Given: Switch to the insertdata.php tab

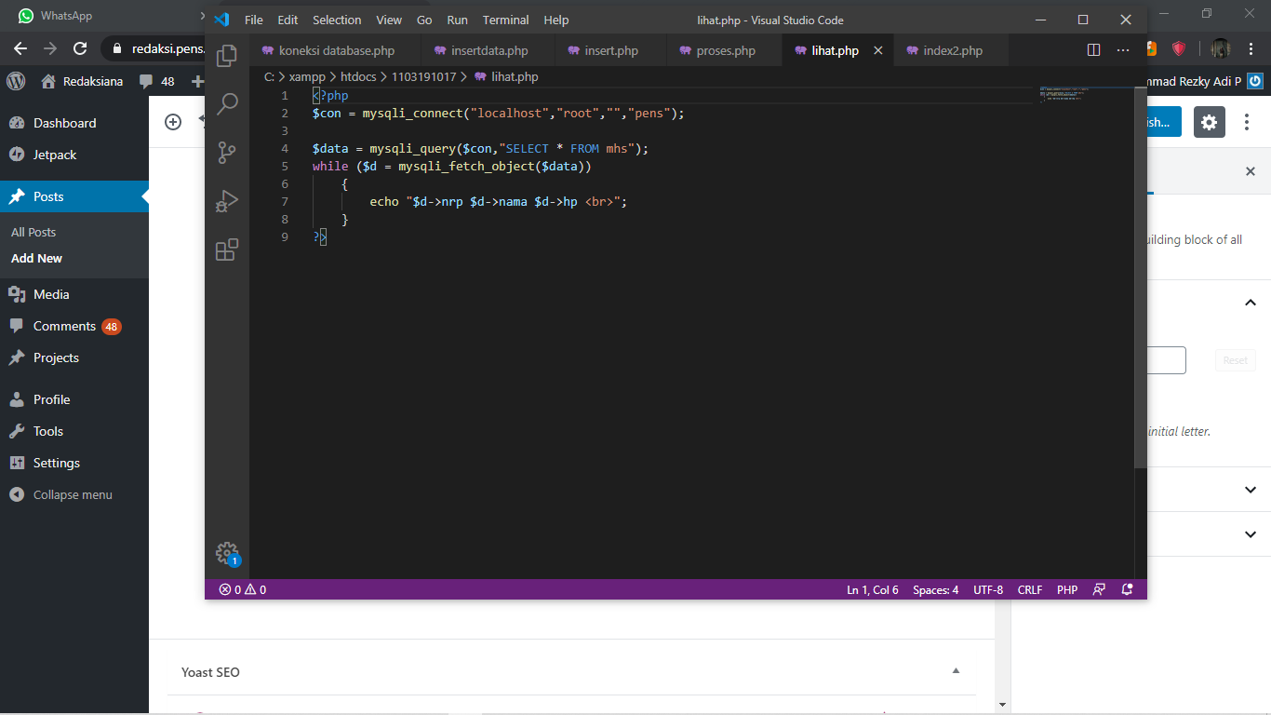Looking at the screenshot, I should pyautogui.click(x=488, y=50).
